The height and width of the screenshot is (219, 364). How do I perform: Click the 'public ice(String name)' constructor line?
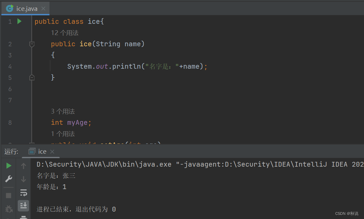click(x=98, y=44)
